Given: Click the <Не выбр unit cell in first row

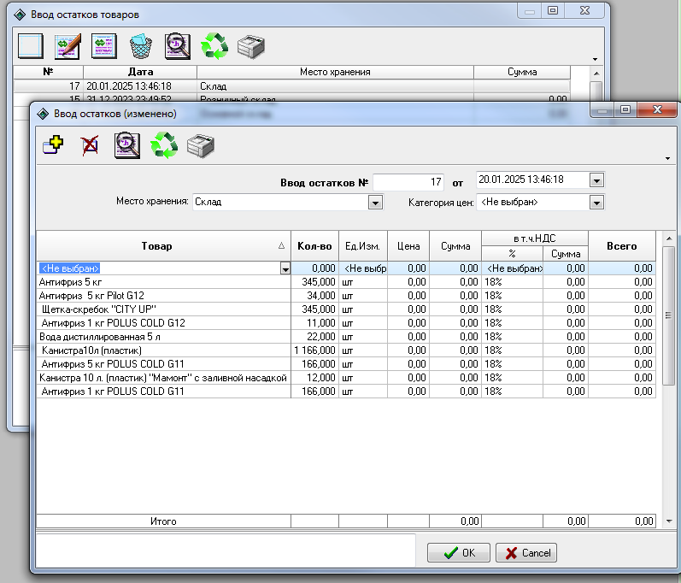Looking at the screenshot, I should coord(363,268).
